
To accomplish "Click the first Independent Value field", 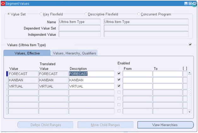I will tap(80, 34).
